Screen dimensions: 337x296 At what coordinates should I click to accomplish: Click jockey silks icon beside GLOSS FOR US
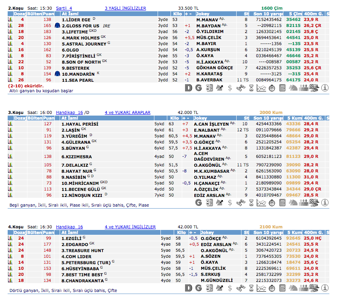pyautogui.click(x=57, y=25)
